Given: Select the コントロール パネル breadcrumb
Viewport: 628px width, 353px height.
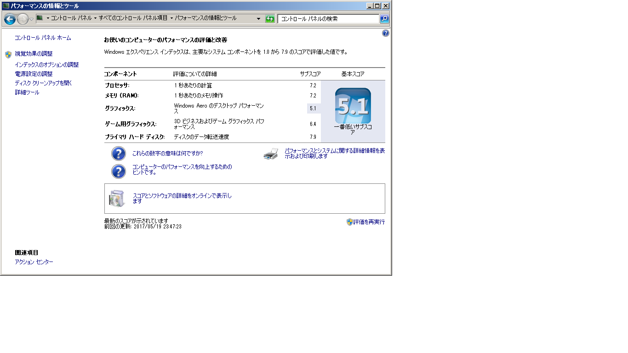Looking at the screenshot, I should coord(71,18).
